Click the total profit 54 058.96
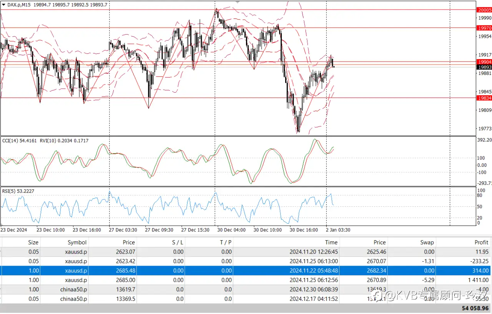This screenshot has width=492, height=314. pyautogui.click(x=475, y=308)
